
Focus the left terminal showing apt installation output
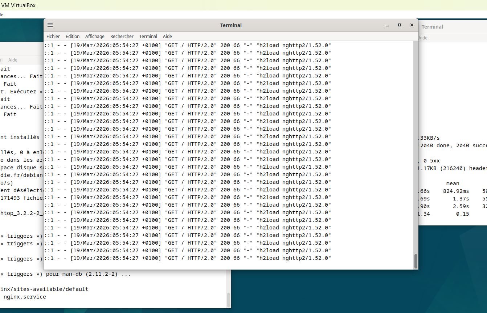(x=109, y=289)
